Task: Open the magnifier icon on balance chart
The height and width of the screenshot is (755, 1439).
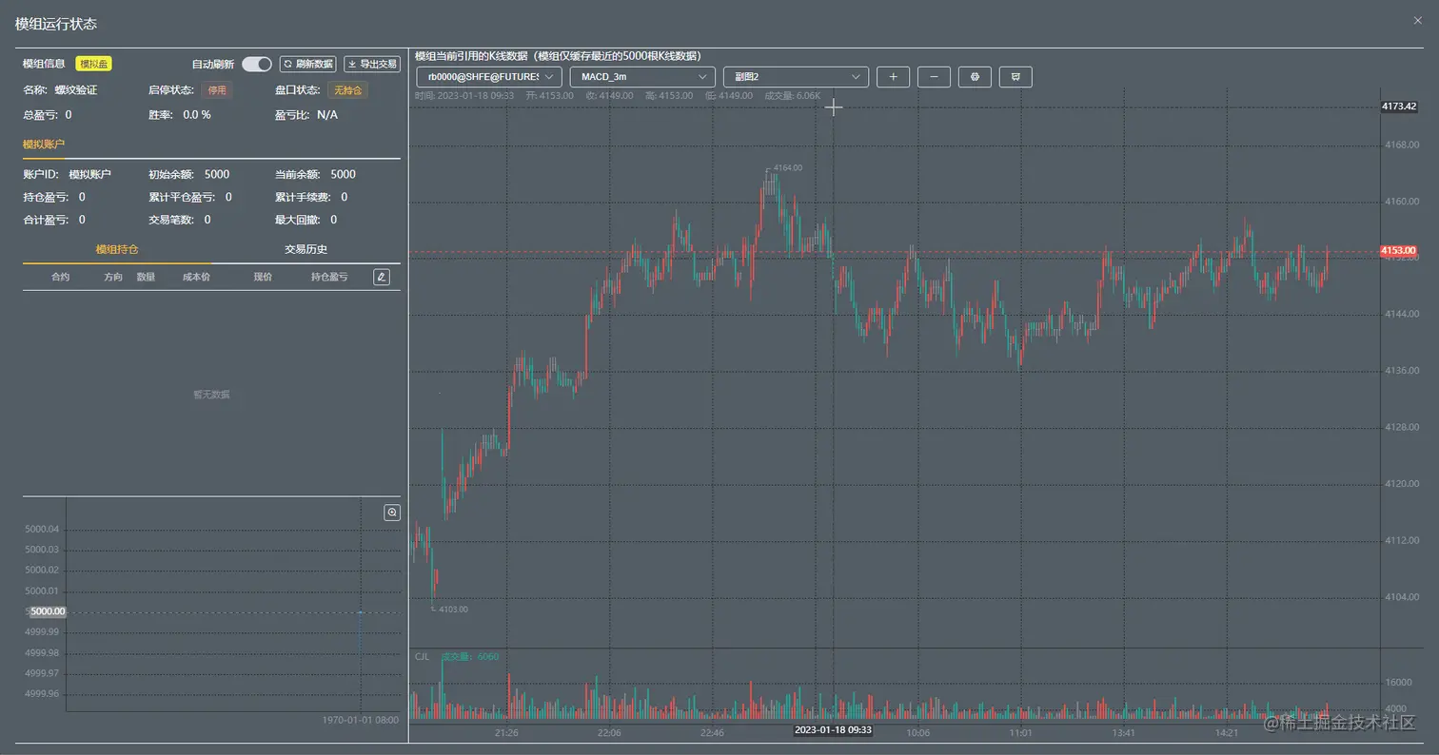Action: [392, 513]
